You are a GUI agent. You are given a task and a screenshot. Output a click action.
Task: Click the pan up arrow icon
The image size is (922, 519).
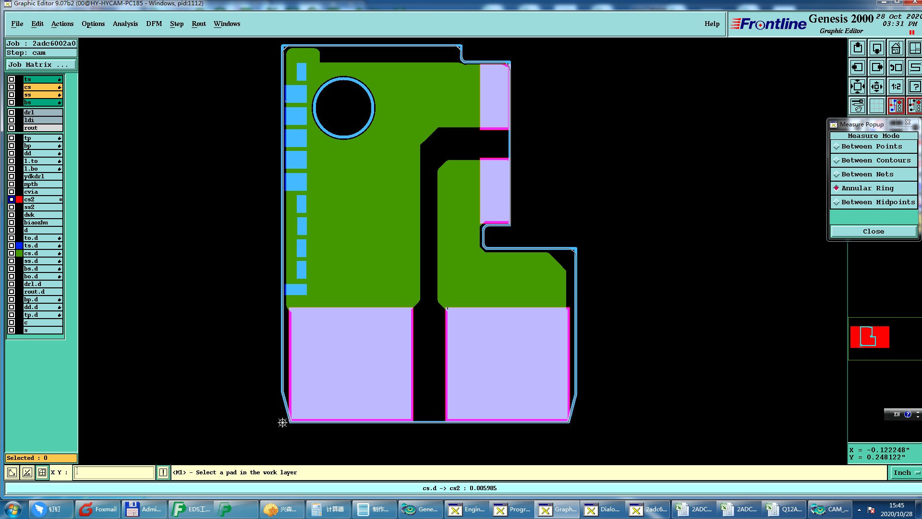858,48
